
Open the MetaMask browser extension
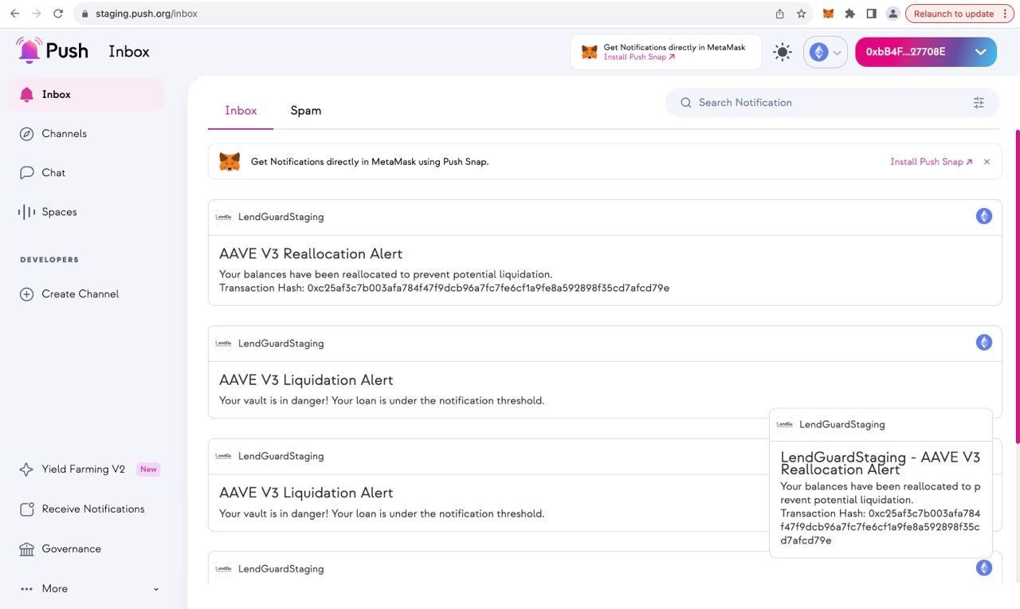point(828,14)
